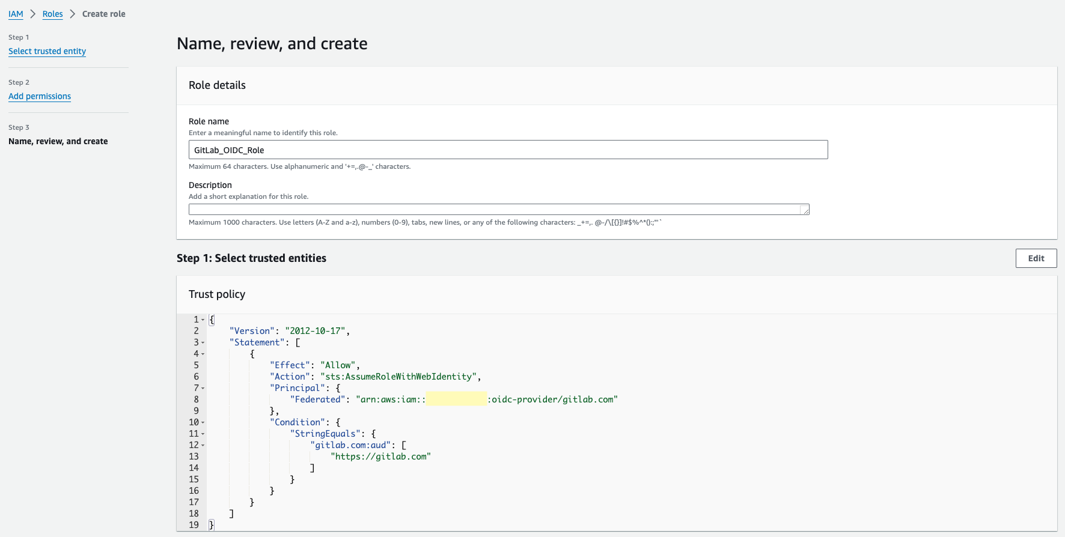This screenshot has width=1065, height=537.
Task: Open the IAM breadcrumb link
Action: (x=16, y=14)
